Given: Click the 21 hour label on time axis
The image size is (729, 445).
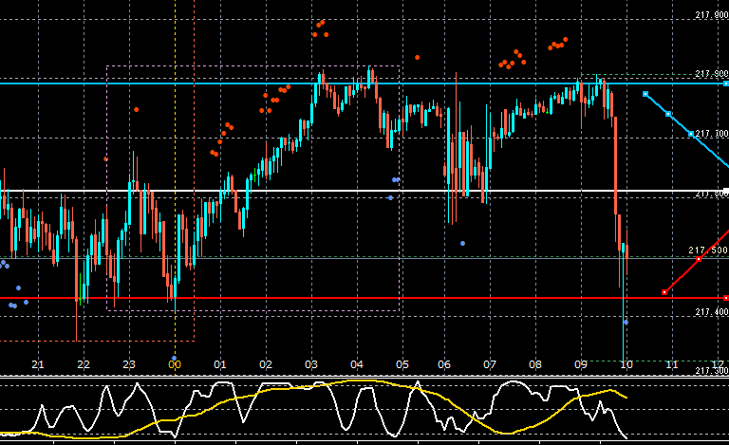Looking at the screenshot, I should tap(38, 364).
